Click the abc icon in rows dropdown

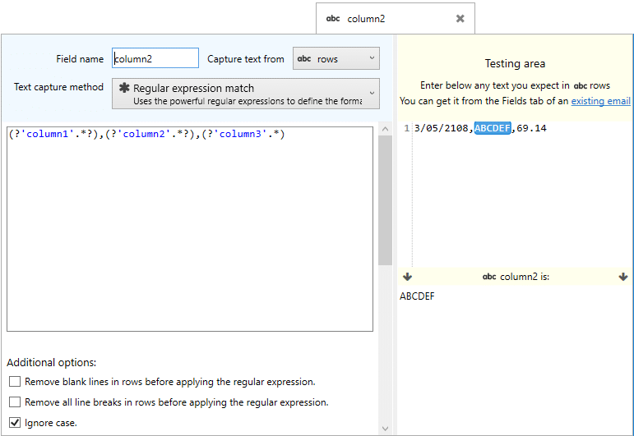pyautogui.click(x=304, y=58)
